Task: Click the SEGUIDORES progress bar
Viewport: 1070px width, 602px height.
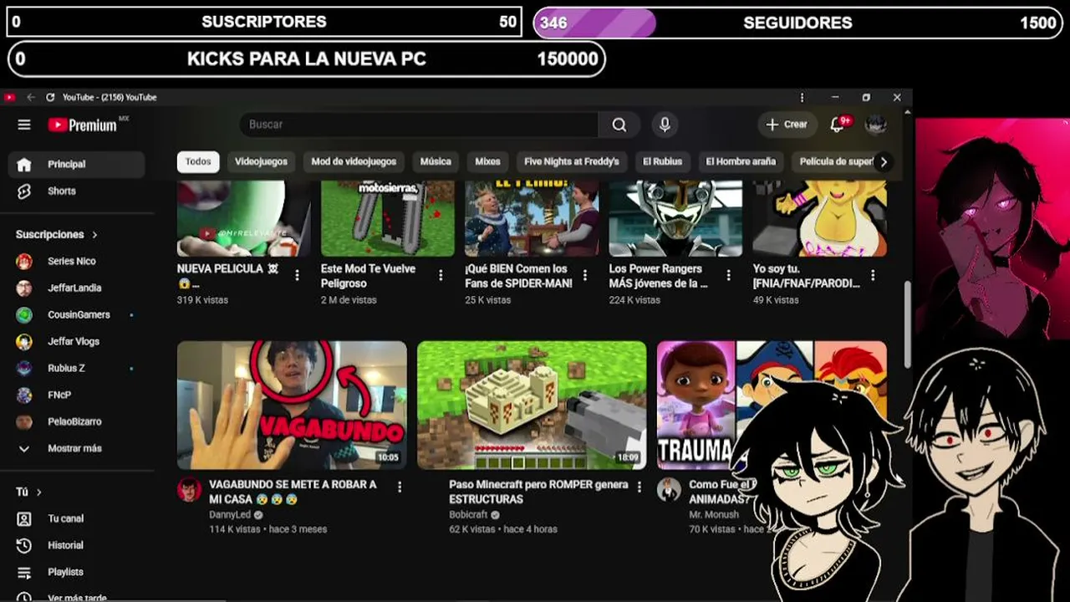Action: (798, 23)
